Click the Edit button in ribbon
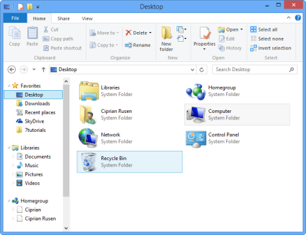The image size is (306, 235). click(x=227, y=39)
